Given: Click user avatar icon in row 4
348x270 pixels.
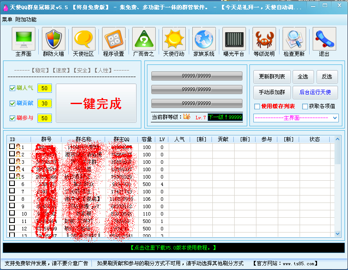Looking at the screenshot, I should click(x=18, y=169).
